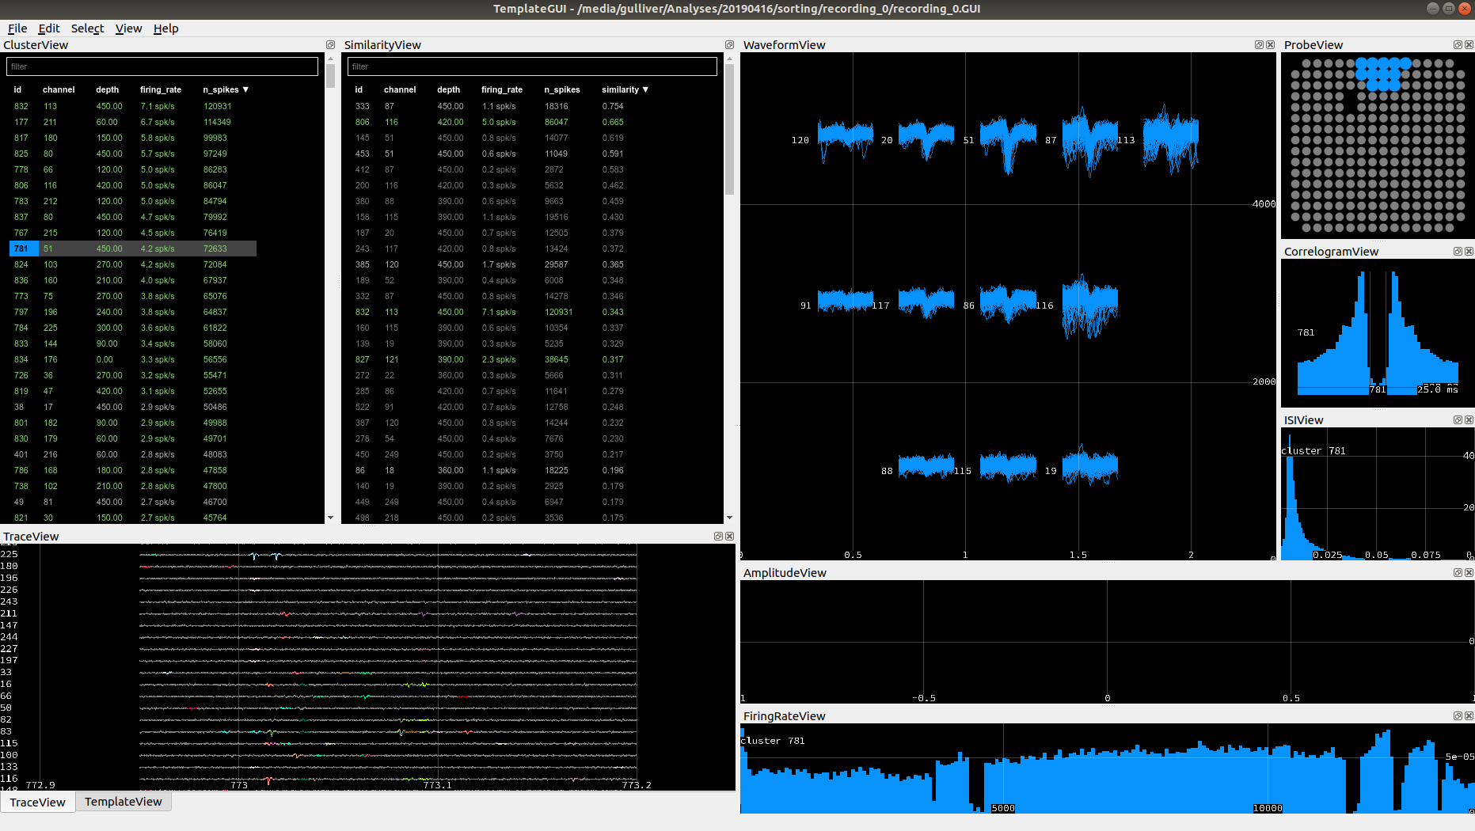Image resolution: width=1475 pixels, height=831 pixels.
Task: Undock the SimilarityView panel
Action: point(729,45)
